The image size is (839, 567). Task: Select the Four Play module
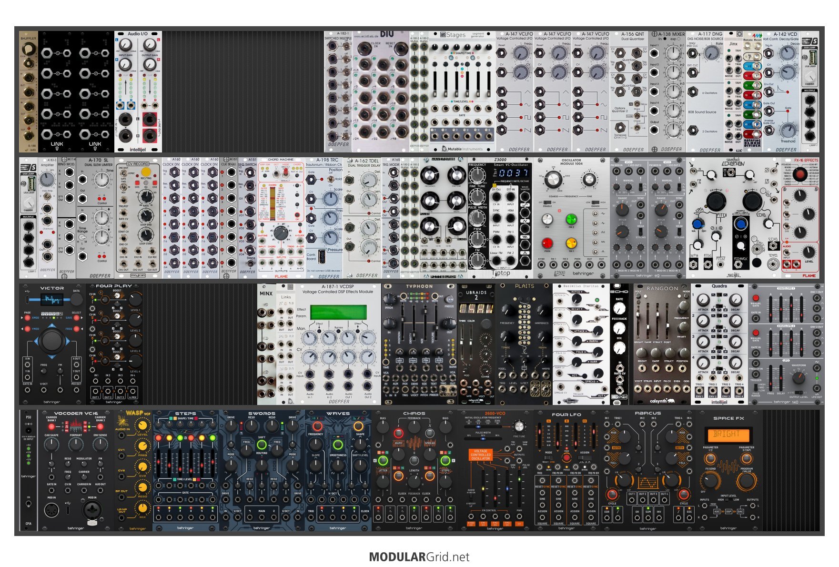(114, 344)
